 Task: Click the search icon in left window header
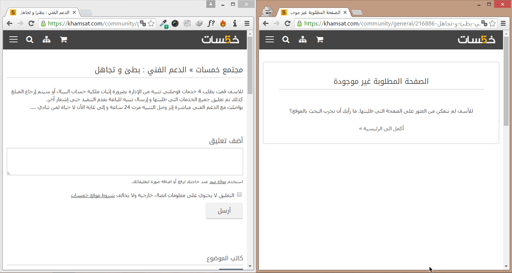pyautogui.click(x=29, y=40)
